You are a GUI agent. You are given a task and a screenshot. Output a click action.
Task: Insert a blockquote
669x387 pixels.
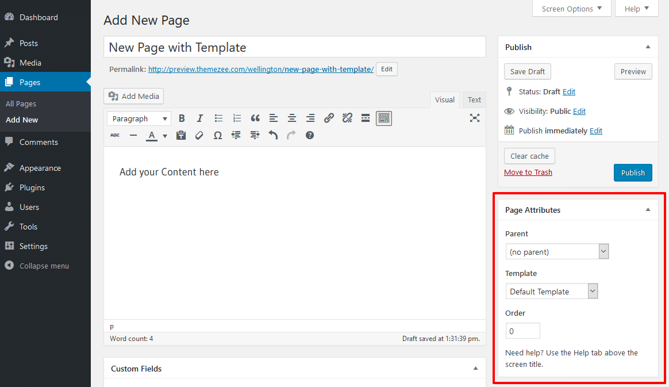255,118
